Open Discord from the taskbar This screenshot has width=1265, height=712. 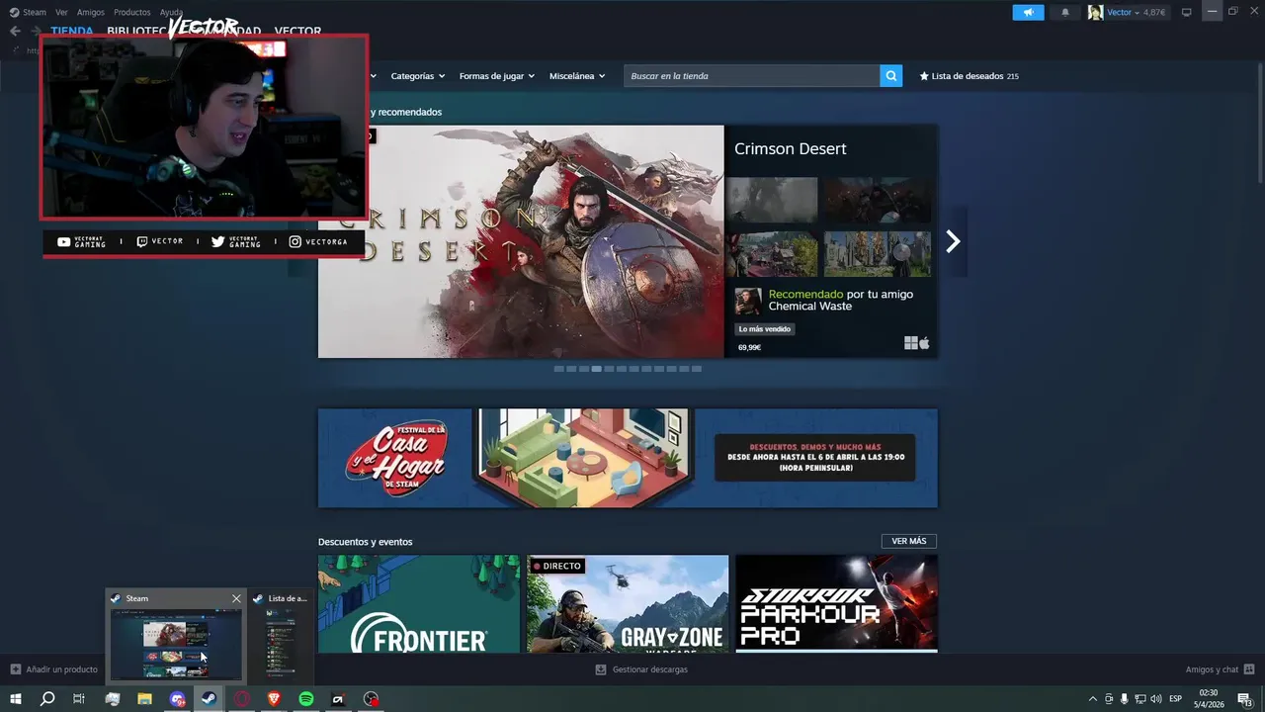[x=177, y=699]
